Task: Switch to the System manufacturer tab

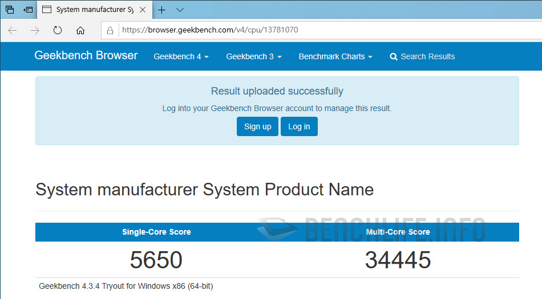Action: point(91,10)
